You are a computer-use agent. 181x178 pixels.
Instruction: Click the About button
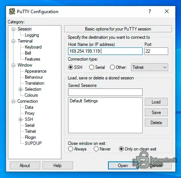point(25,166)
